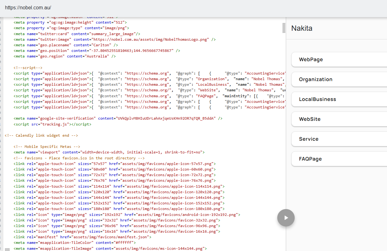Image resolution: width=387 pixels, height=251 pixels.
Task: Select the tracking.js script tag line
Action: [x=53, y=124]
